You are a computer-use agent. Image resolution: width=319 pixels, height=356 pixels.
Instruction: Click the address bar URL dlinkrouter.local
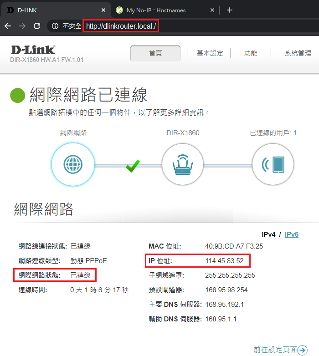point(121,26)
